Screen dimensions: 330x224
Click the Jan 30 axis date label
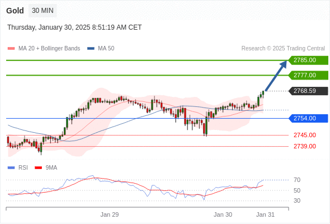coord(223,214)
